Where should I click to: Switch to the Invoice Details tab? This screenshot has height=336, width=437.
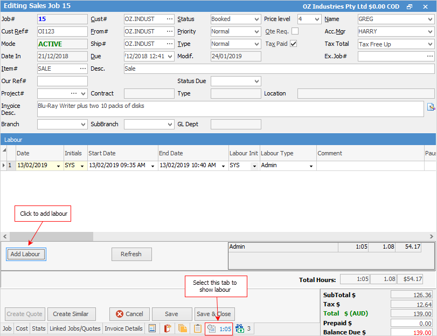point(123,328)
